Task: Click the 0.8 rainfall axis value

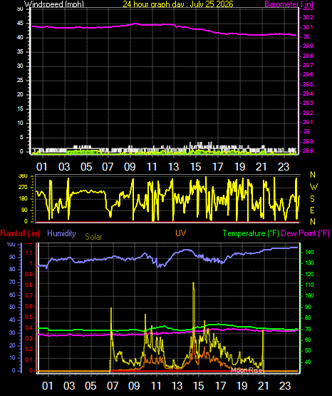Action: coord(29,285)
